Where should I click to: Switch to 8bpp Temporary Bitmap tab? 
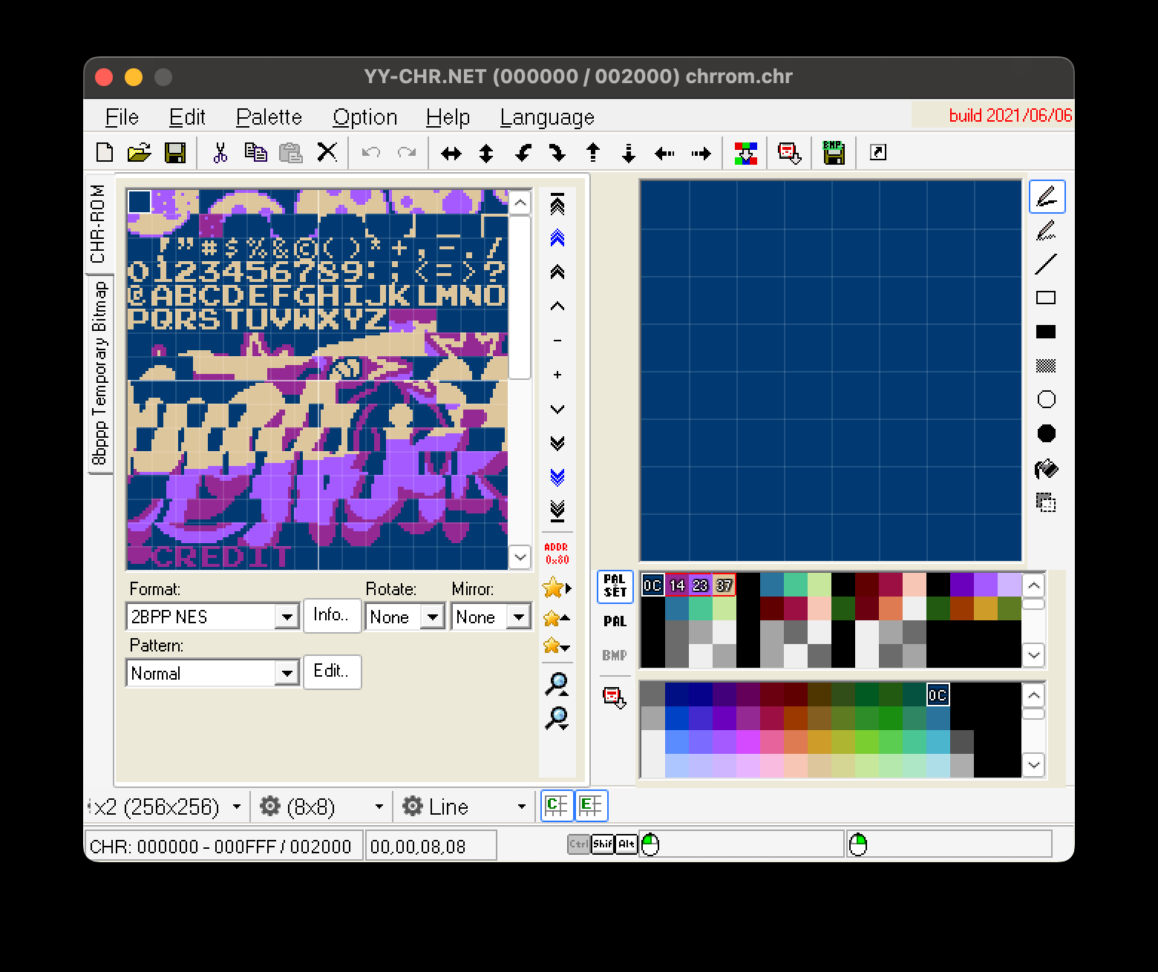(x=100, y=373)
